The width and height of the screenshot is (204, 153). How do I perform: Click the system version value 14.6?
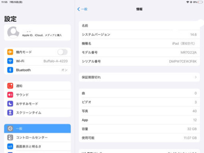pos(194,35)
